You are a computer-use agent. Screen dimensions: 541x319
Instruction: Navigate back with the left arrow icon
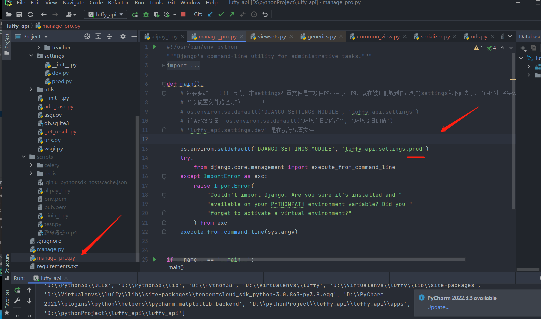coord(44,14)
